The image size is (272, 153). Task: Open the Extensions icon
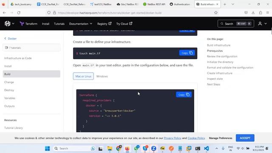tap(261, 13)
